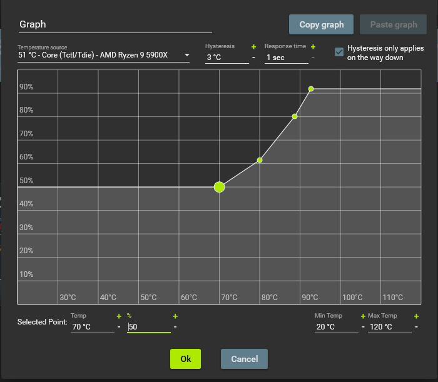438x382 pixels.
Task: Decrease selected point percent with minus
Action: coord(175,326)
